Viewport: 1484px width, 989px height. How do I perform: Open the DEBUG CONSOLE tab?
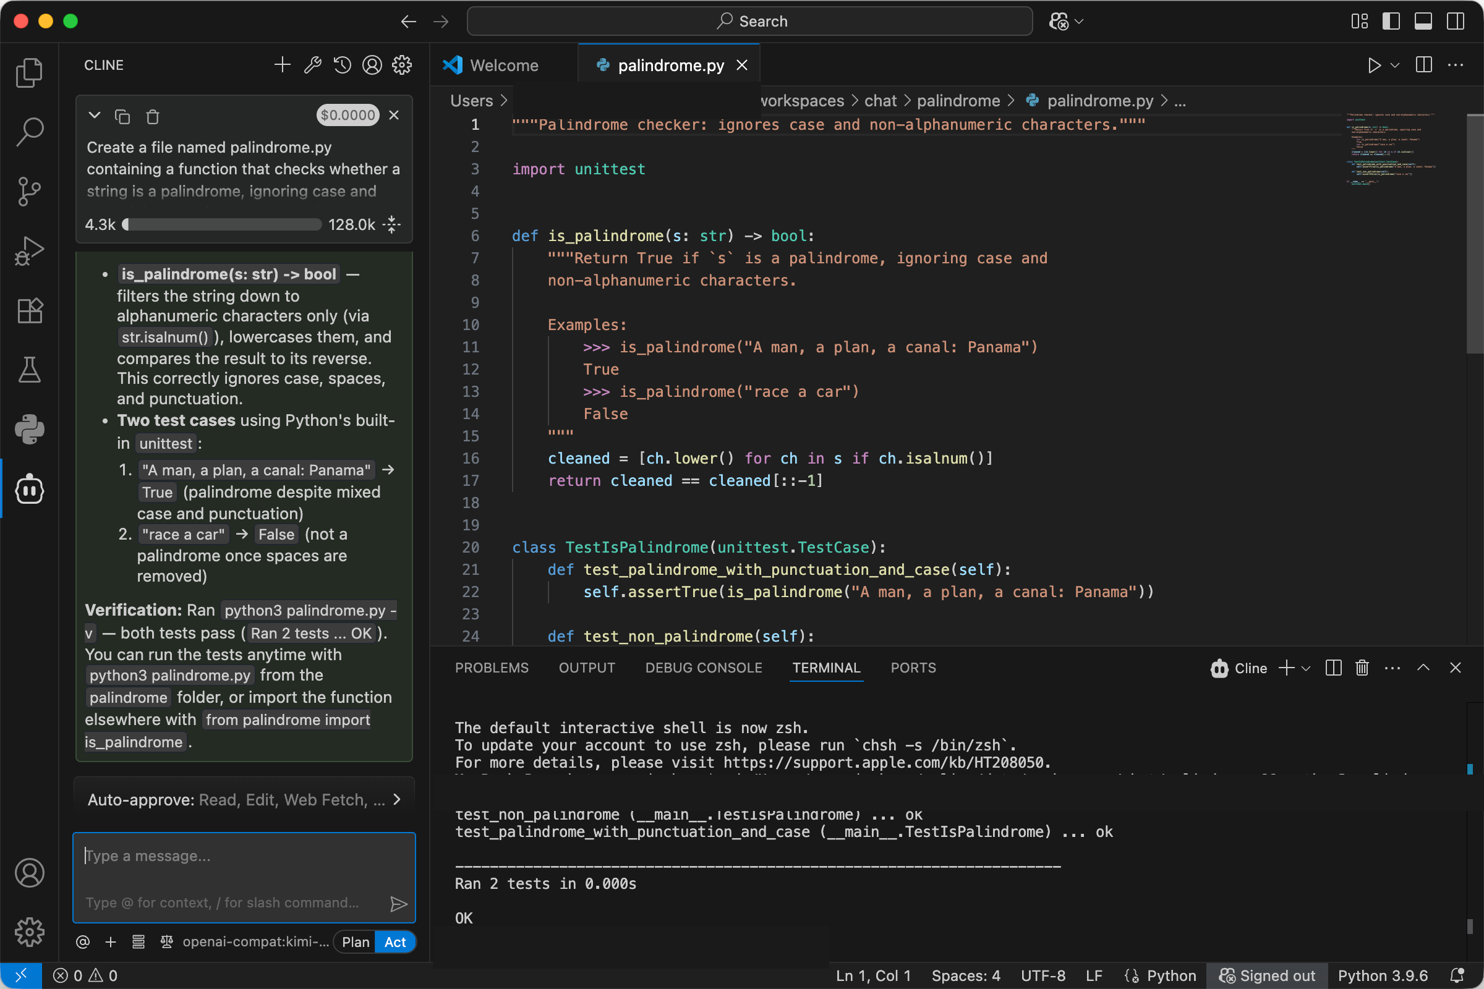coord(704,668)
